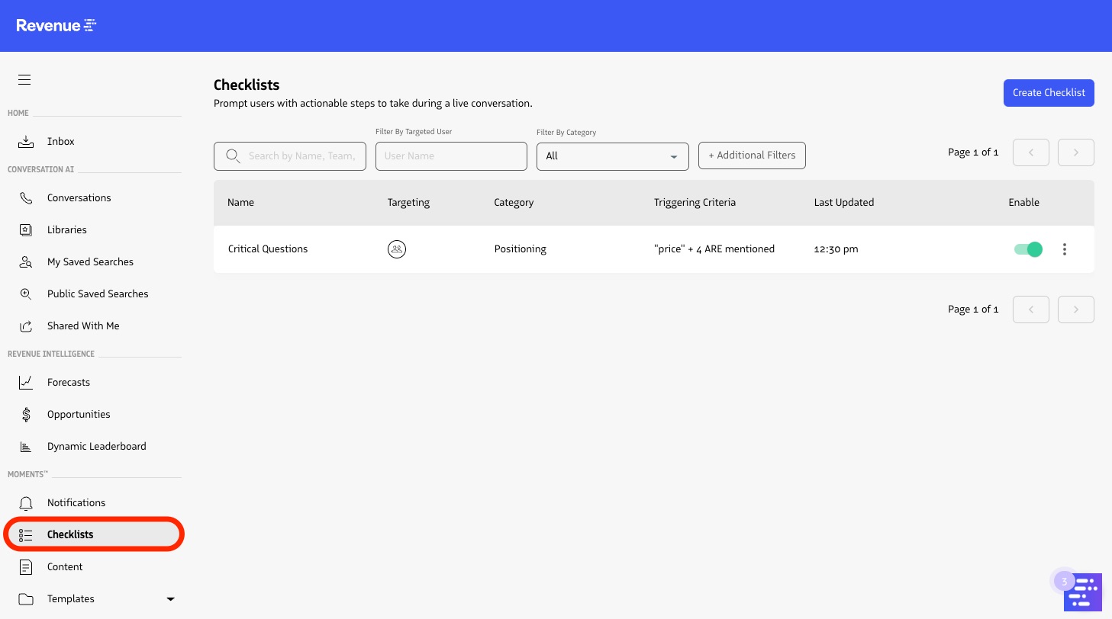Open the chat widget in the corner
Image resolution: width=1112 pixels, height=619 pixels.
(x=1083, y=592)
